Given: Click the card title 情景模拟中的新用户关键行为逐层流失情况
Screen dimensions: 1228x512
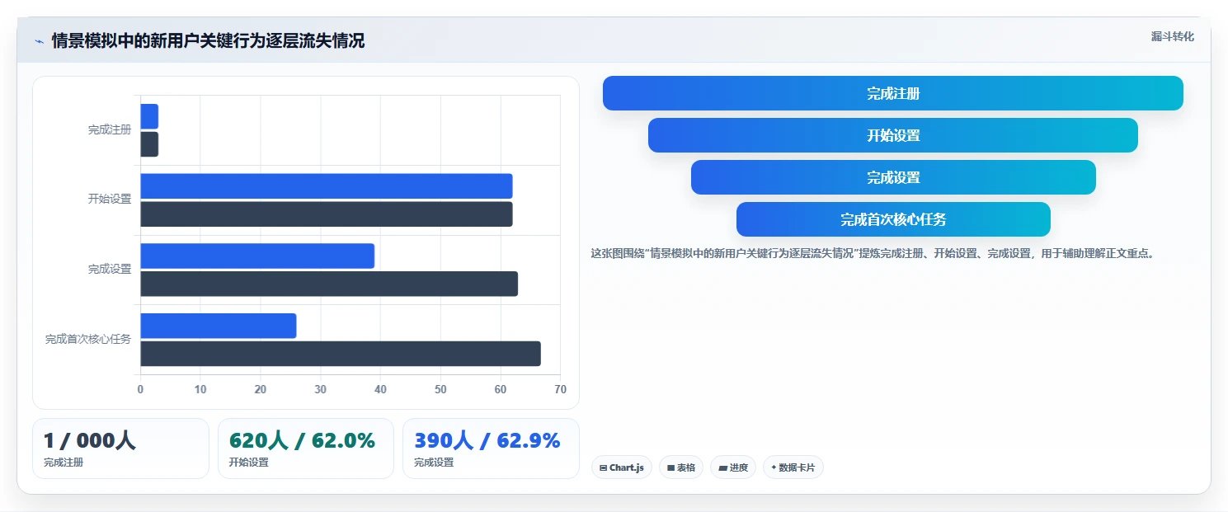Looking at the screenshot, I should [208, 41].
